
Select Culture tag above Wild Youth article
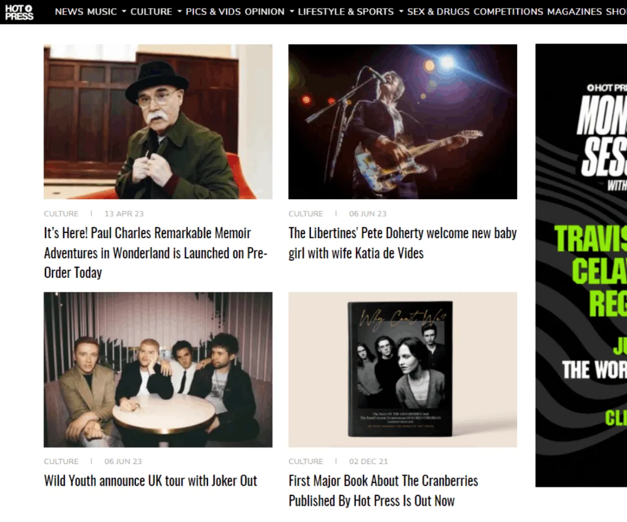pos(61,461)
